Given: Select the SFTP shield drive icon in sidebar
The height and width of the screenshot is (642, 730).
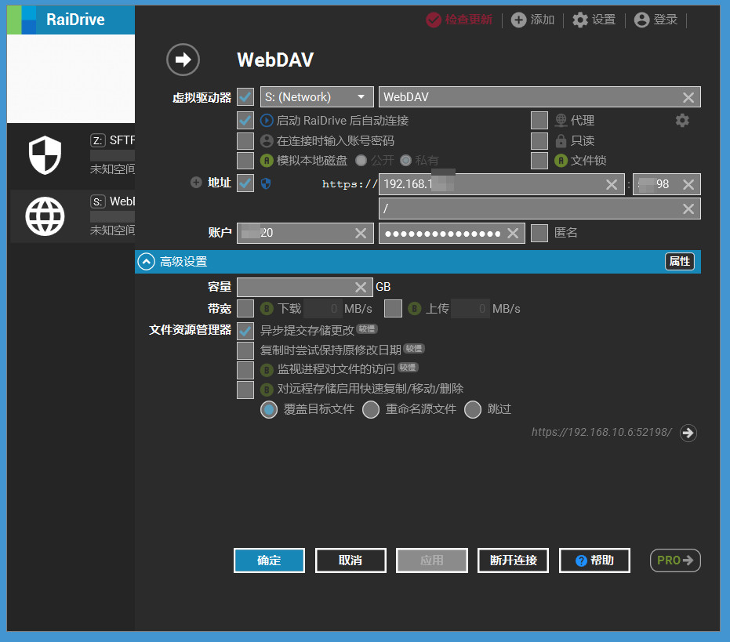Looking at the screenshot, I should tap(45, 155).
